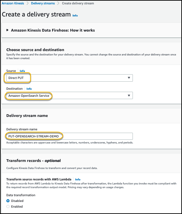This screenshot has width=182, height=214.
Task: Click breadcrumb chevron after Delivery streams
Action: tap(58, 3)
